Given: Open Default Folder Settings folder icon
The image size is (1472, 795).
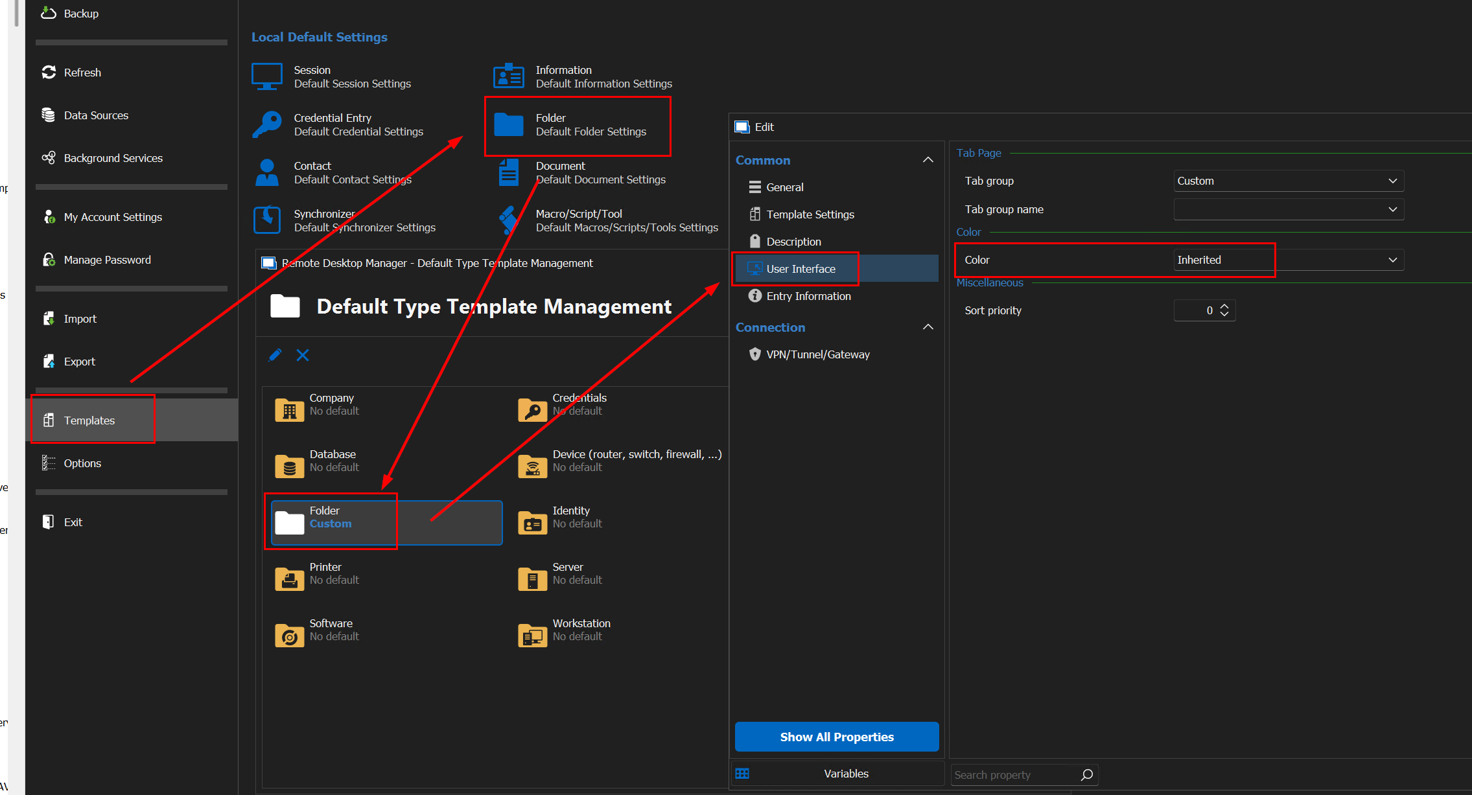Looking at the screenshot, I should pos(509,124).
